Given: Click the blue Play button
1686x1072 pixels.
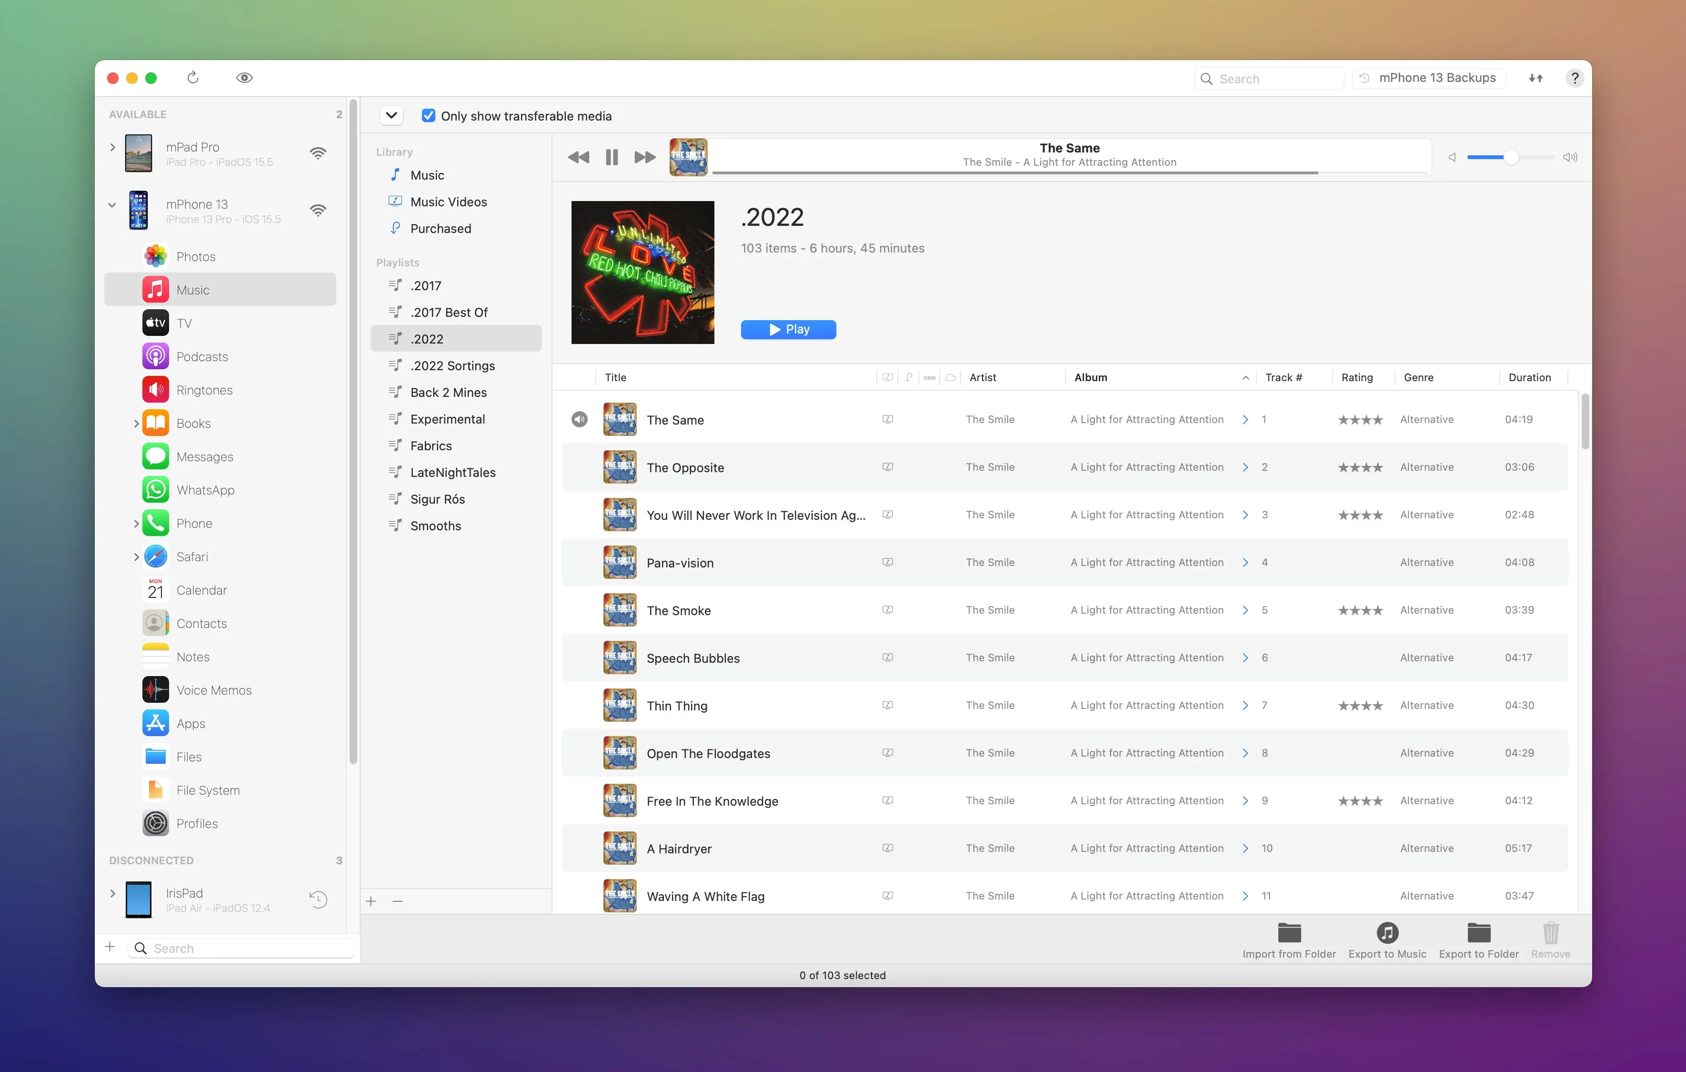Looking at the screenshot, I should 788,330.
